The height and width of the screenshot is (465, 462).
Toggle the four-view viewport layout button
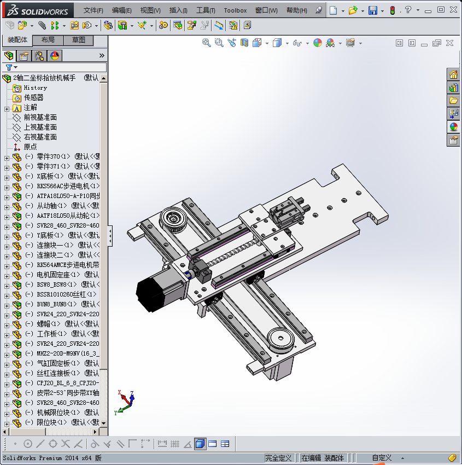(225, 444)
